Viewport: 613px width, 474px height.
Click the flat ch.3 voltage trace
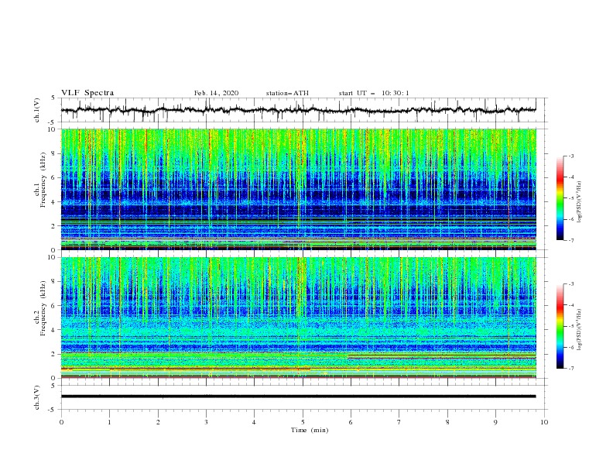[x=298, y=397]
